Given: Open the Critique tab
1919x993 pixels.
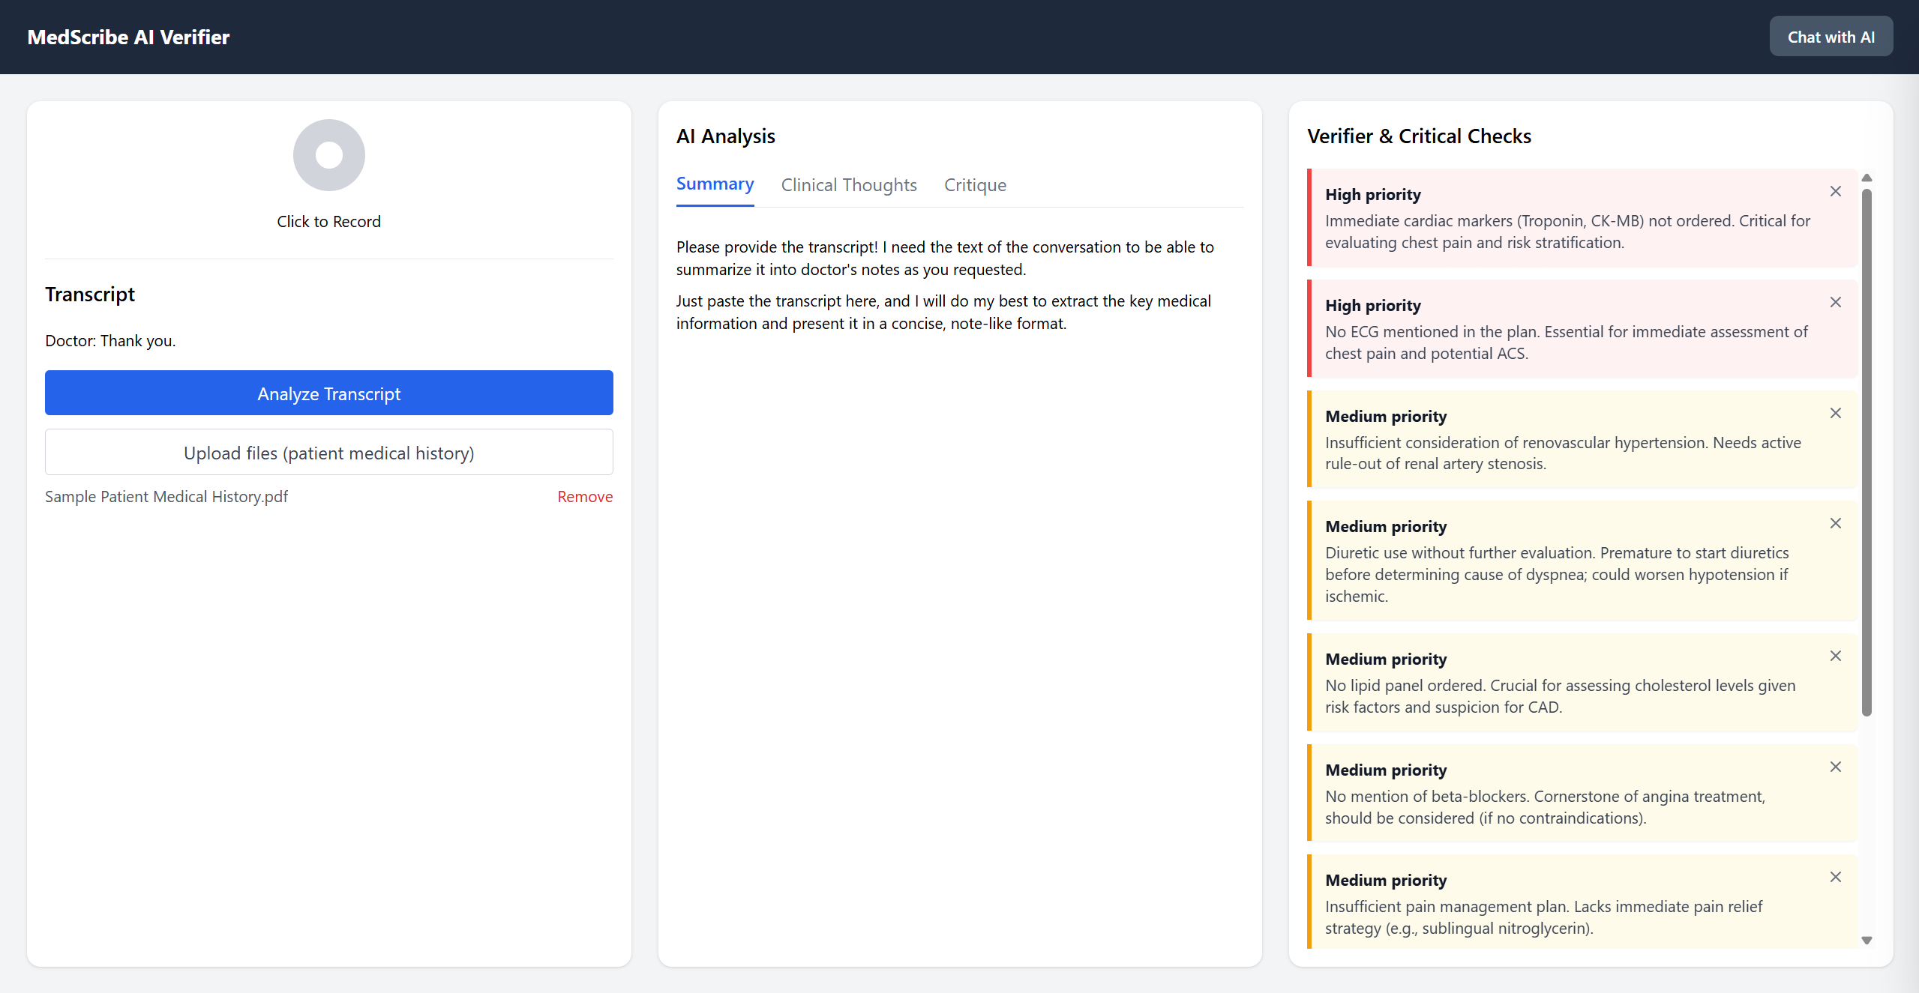Looking at the screenshot, I should point(974,185).
